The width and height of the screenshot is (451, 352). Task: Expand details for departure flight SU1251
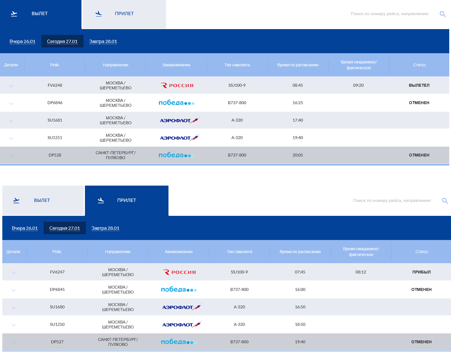(11, 138)
